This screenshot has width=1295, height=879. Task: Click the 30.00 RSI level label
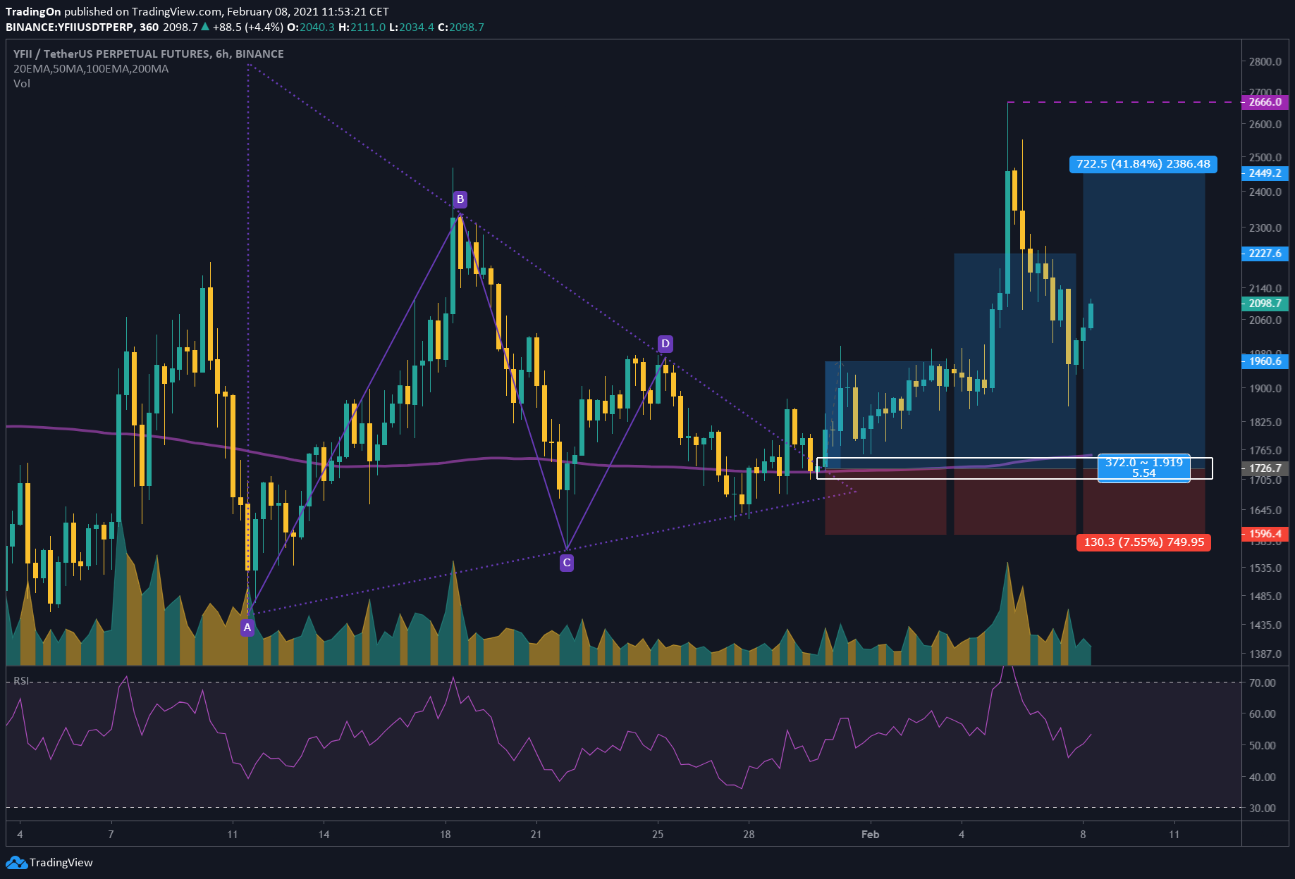click(1262, 808)
